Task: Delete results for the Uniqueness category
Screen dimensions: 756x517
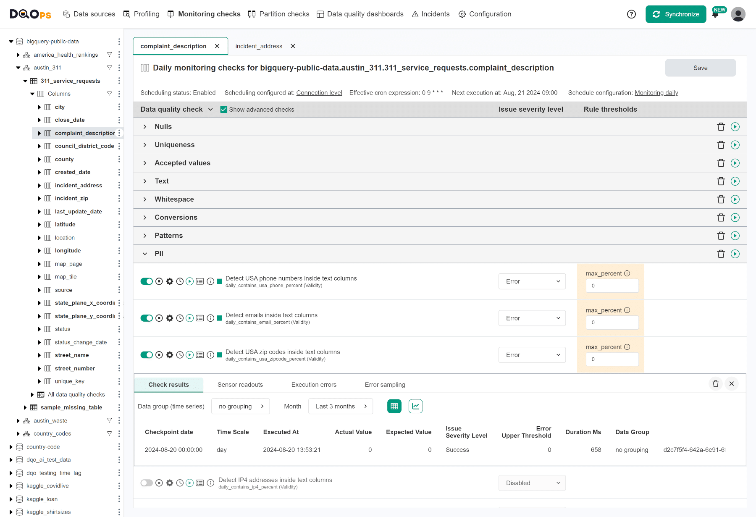Action: 721,145
